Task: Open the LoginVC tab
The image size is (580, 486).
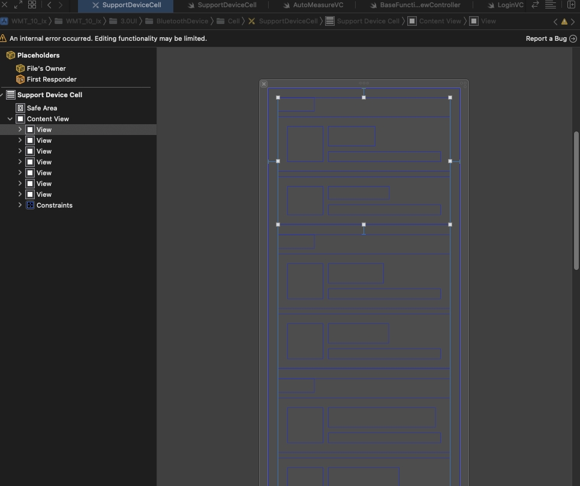Action: click(x=510, y=5)
